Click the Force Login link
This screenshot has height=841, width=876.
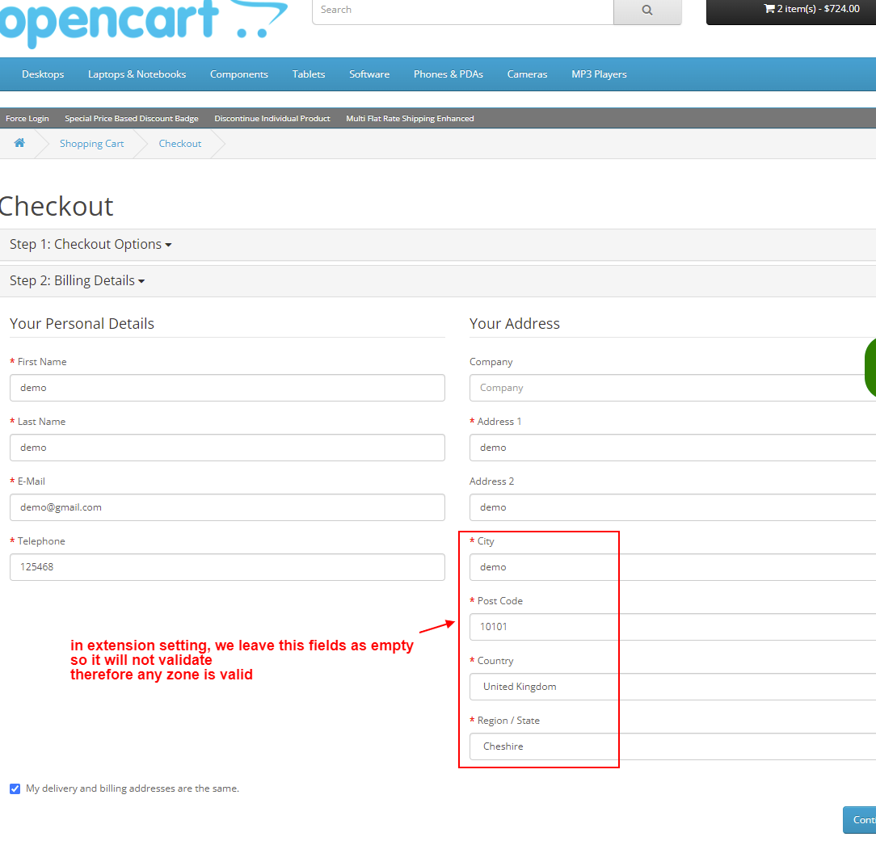click(27, 118)
